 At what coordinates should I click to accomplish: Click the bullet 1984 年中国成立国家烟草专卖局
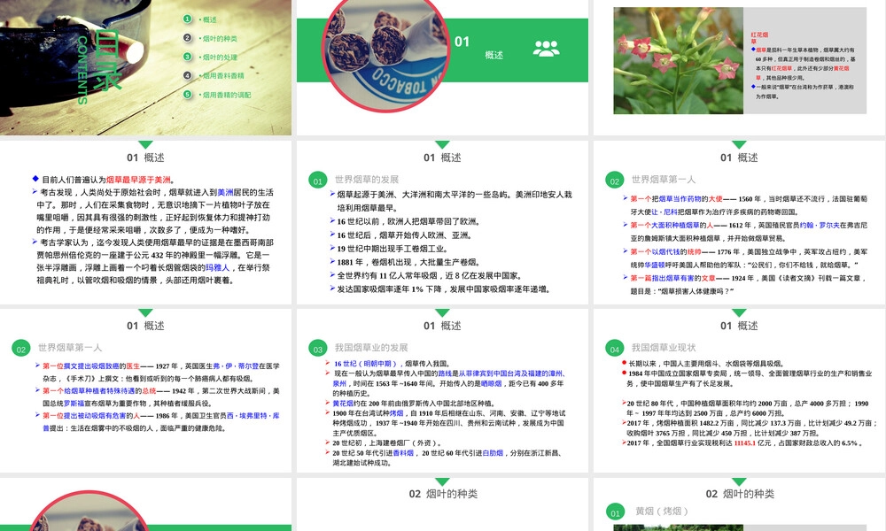(750, 379)
